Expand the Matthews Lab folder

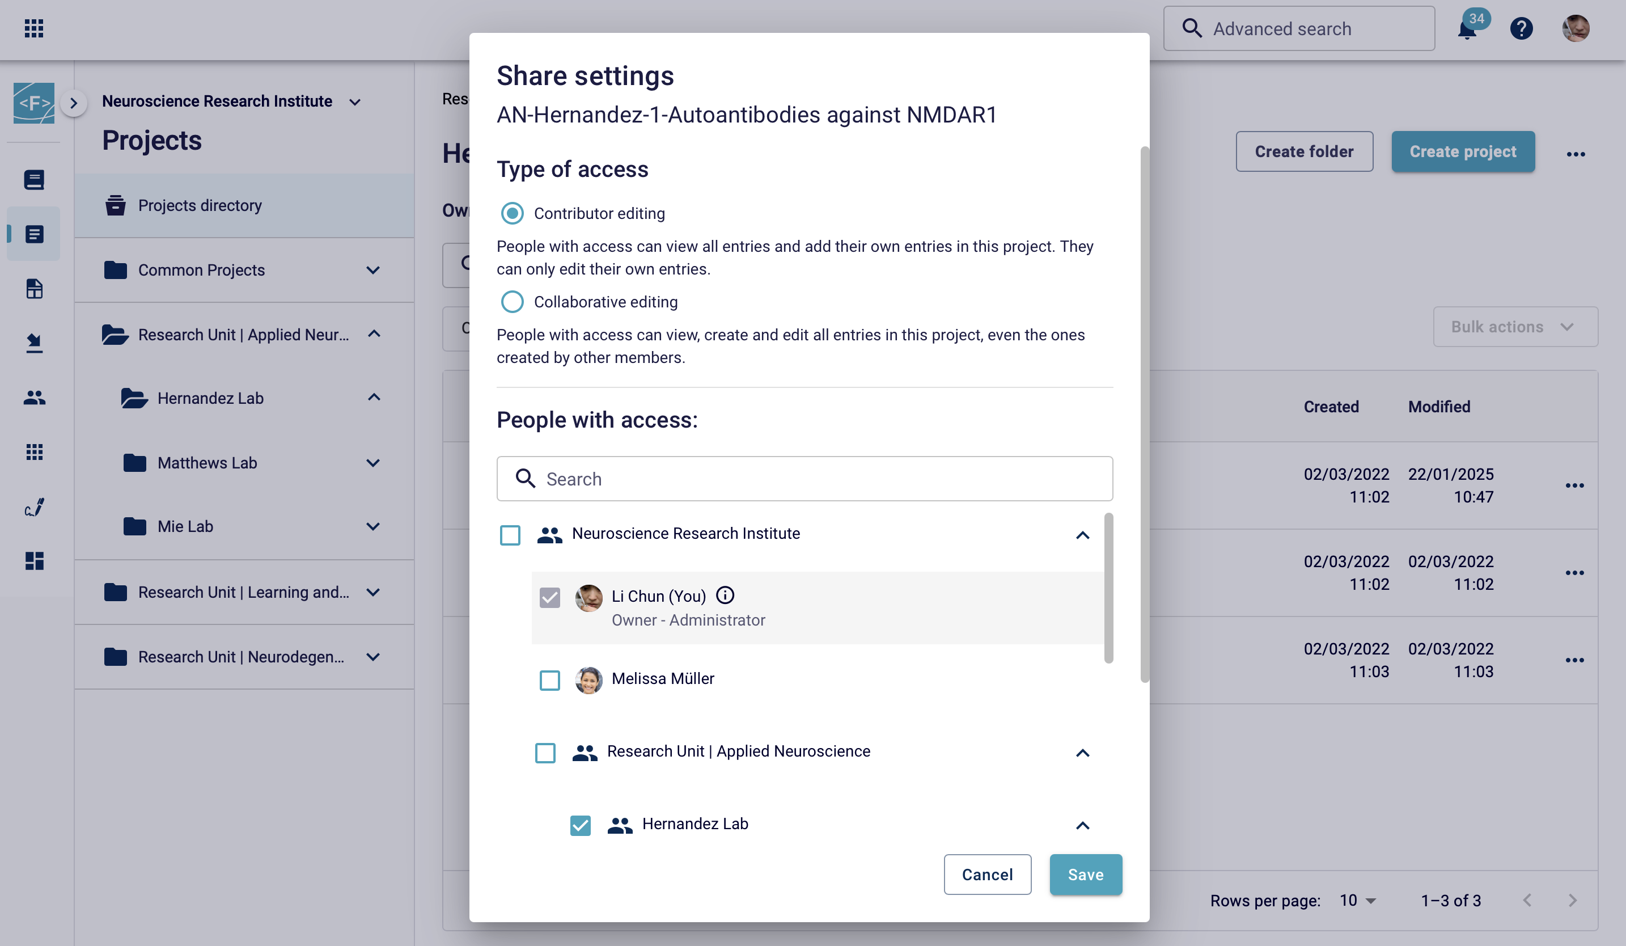coord(373,463)
